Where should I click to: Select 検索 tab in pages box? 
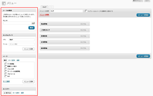coord(18,60)
